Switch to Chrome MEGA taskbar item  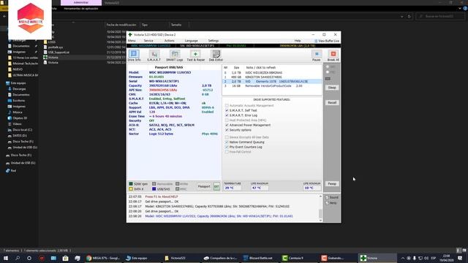click(103, 258)
